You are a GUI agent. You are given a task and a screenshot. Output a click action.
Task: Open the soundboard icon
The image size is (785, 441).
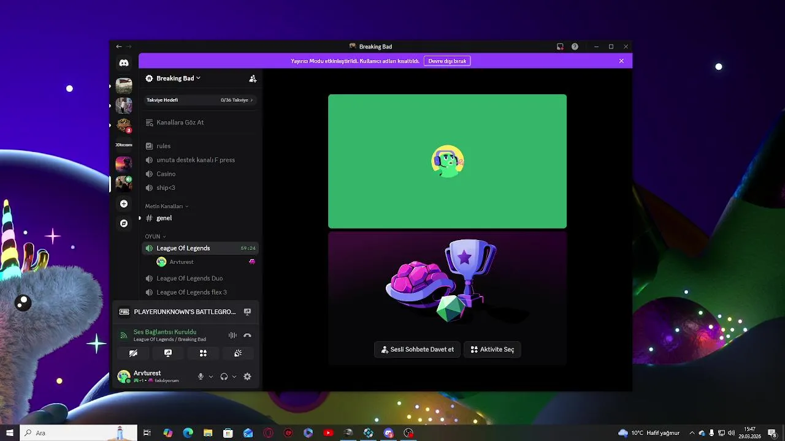pyautogui.click(x=238, y=353)
